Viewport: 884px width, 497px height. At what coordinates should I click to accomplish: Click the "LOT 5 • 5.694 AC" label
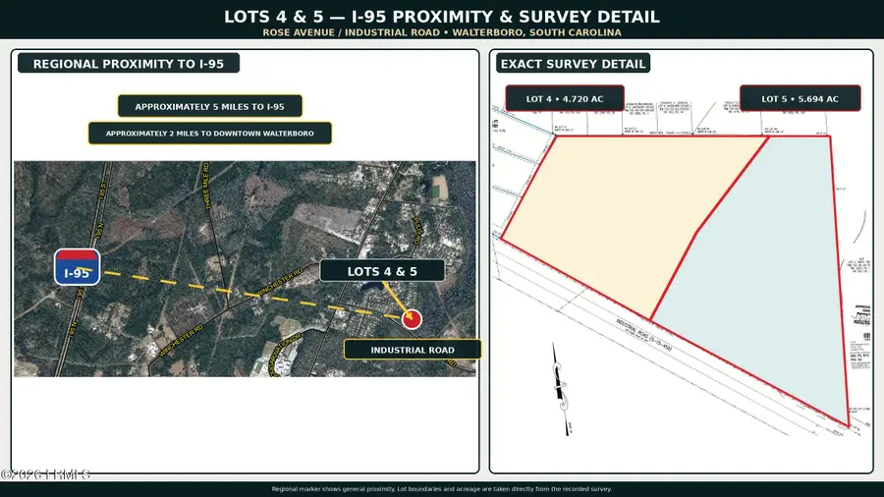click(x=800, y=98)
